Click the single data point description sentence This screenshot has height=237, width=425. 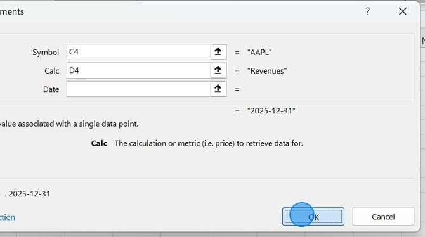tap(69, 124)
